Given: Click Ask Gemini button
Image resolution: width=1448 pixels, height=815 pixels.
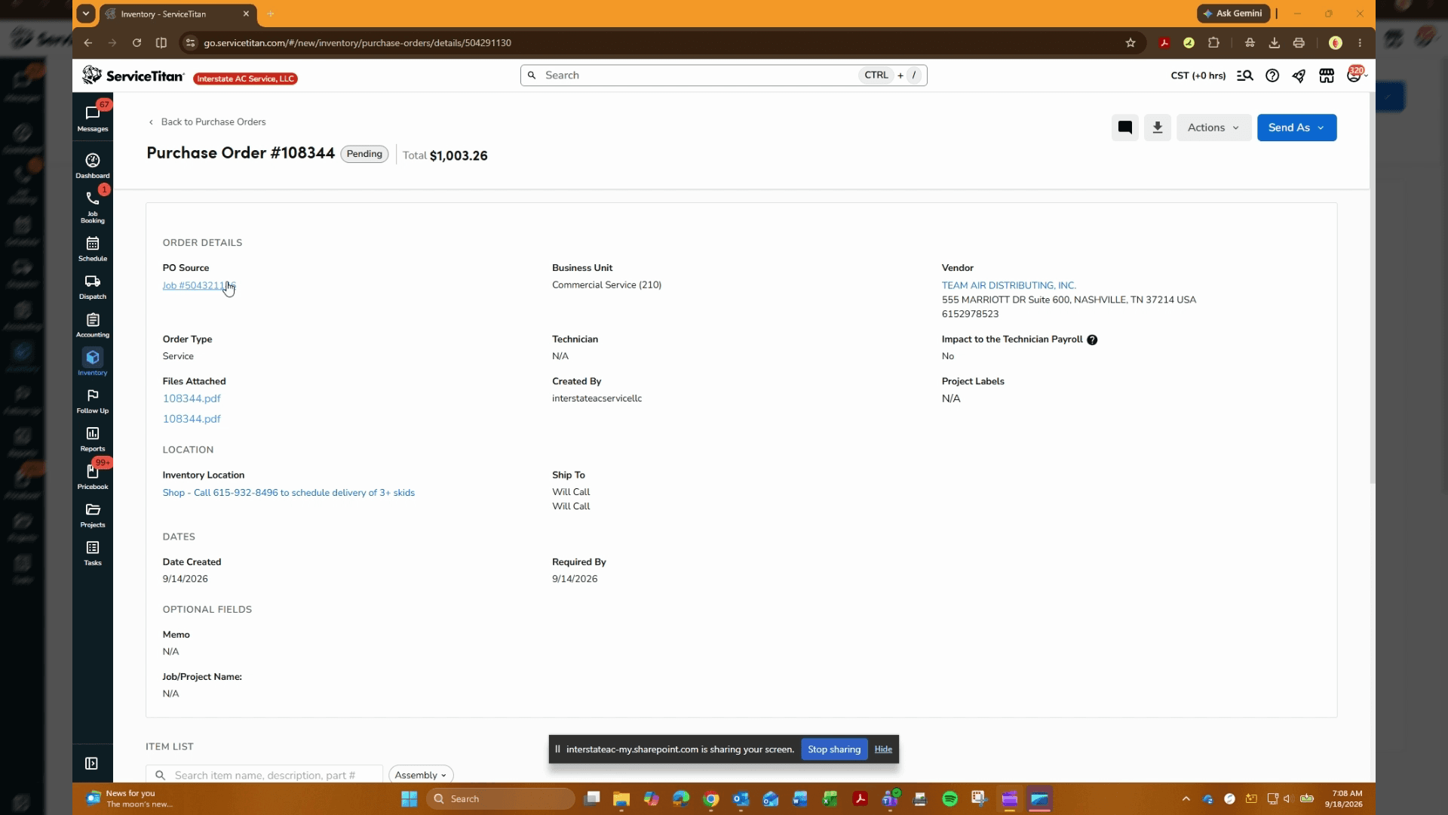Looking at the screenshot, I should point(1233,14).
